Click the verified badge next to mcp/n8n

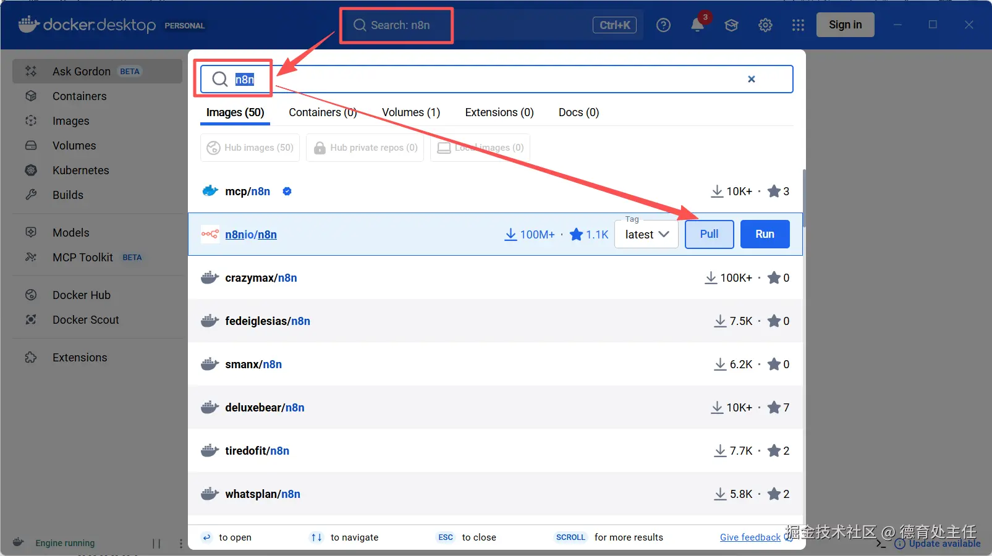click(x=287, y=192)
